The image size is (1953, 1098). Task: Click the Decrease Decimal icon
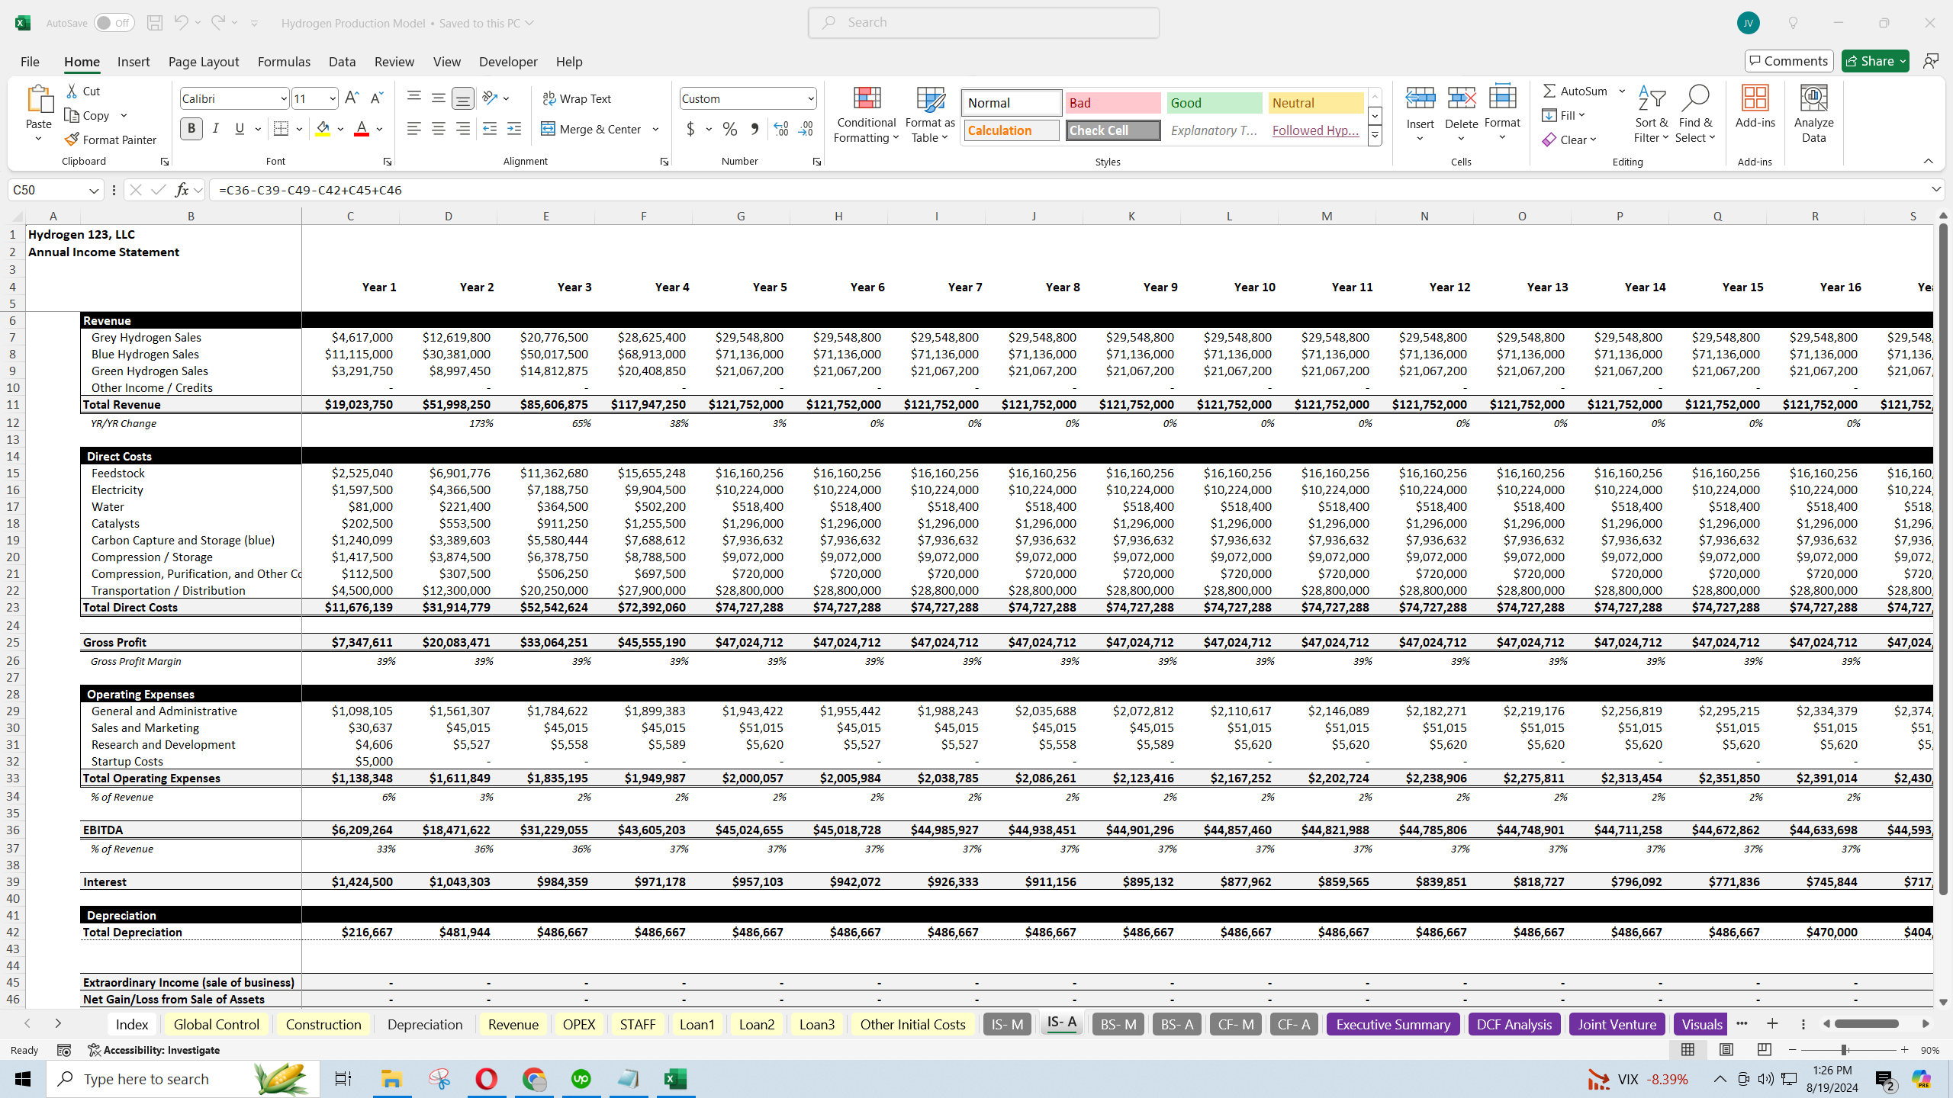(806, 129)
